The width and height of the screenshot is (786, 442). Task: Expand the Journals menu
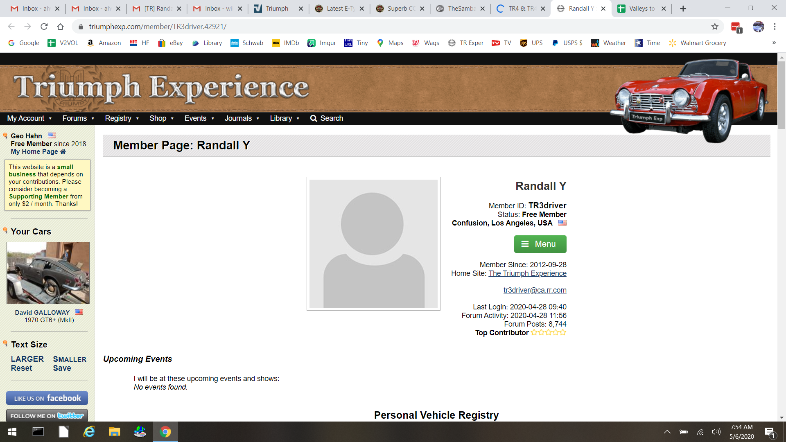[x=242, y=118]
